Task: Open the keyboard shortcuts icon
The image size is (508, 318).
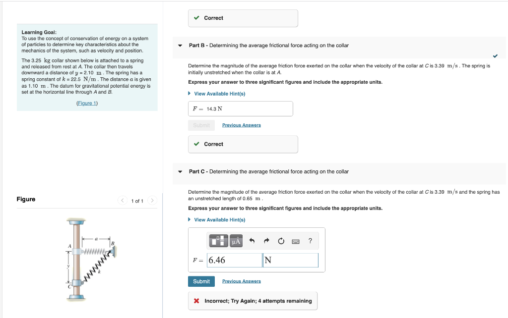Action: click(x=295, y=241)
